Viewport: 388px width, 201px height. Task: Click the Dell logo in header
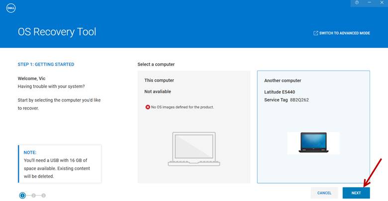pyautogui.click(x=11, y=8)
